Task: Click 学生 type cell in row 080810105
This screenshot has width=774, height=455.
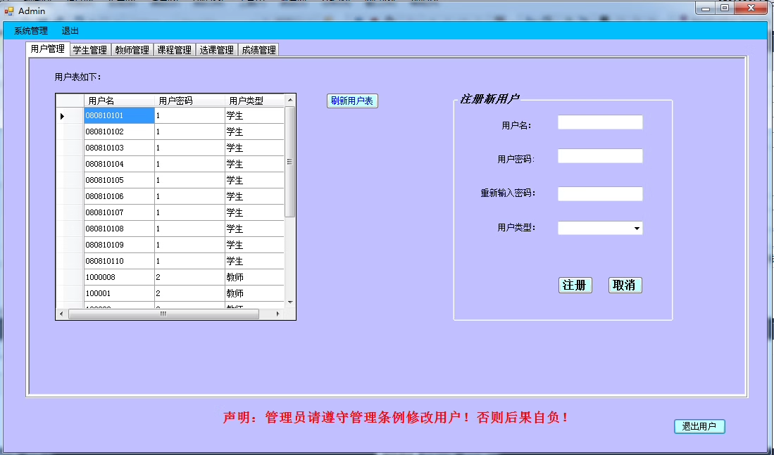Action: pyautogui.click(x=255, y=181)
